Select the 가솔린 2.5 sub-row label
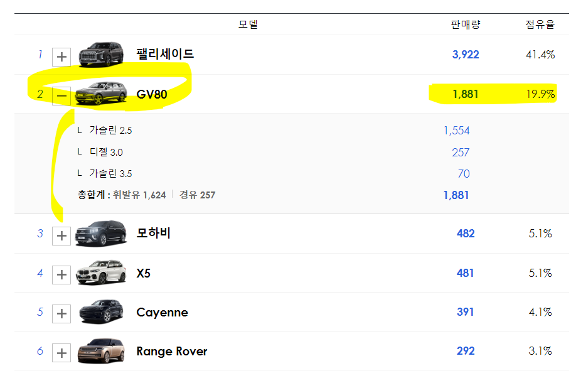This screenshot has height=383, width=576. click(110, 130)
